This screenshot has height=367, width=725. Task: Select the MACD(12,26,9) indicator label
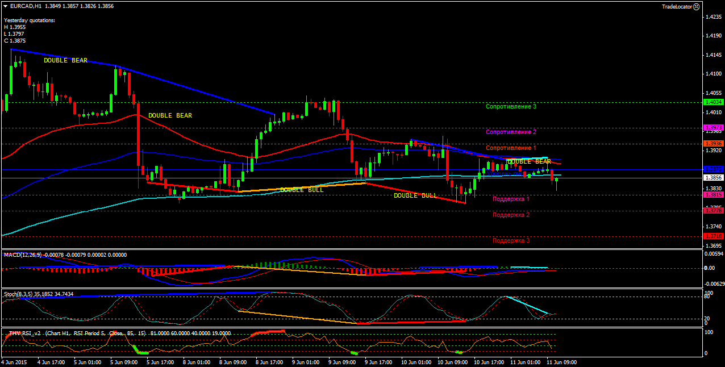coord(22,255)
